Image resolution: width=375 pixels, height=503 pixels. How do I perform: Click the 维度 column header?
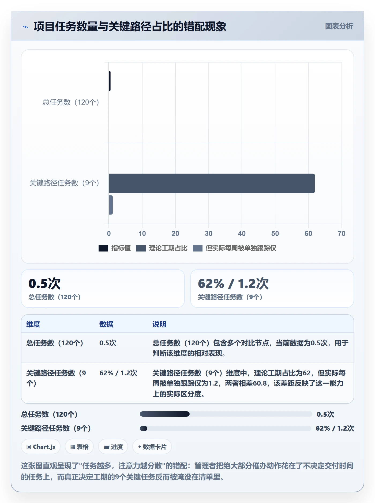click(33, 324)
